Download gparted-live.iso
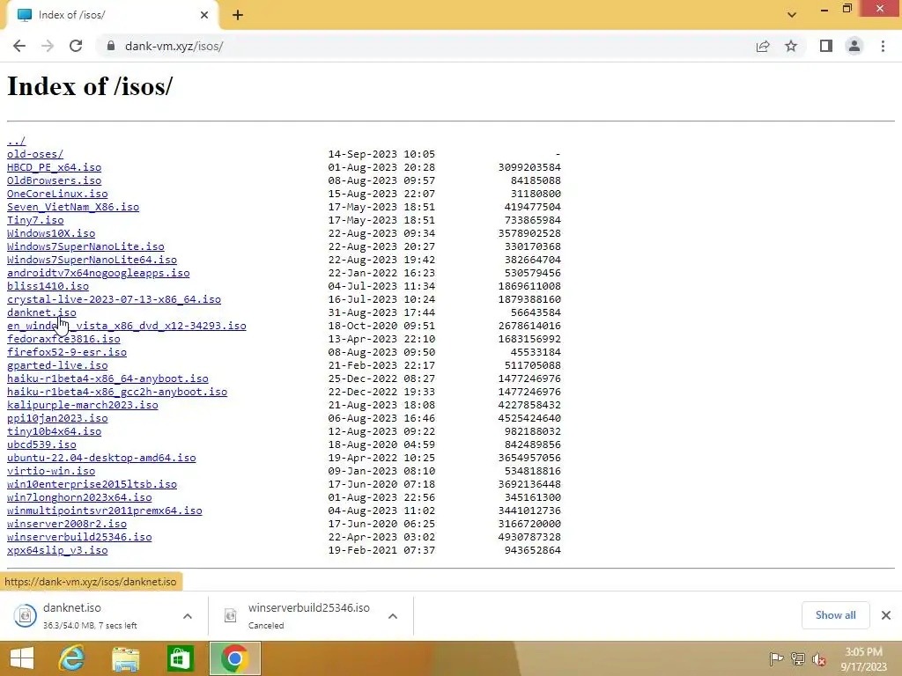This screenshot has height=676, width=902. [57, 365]
